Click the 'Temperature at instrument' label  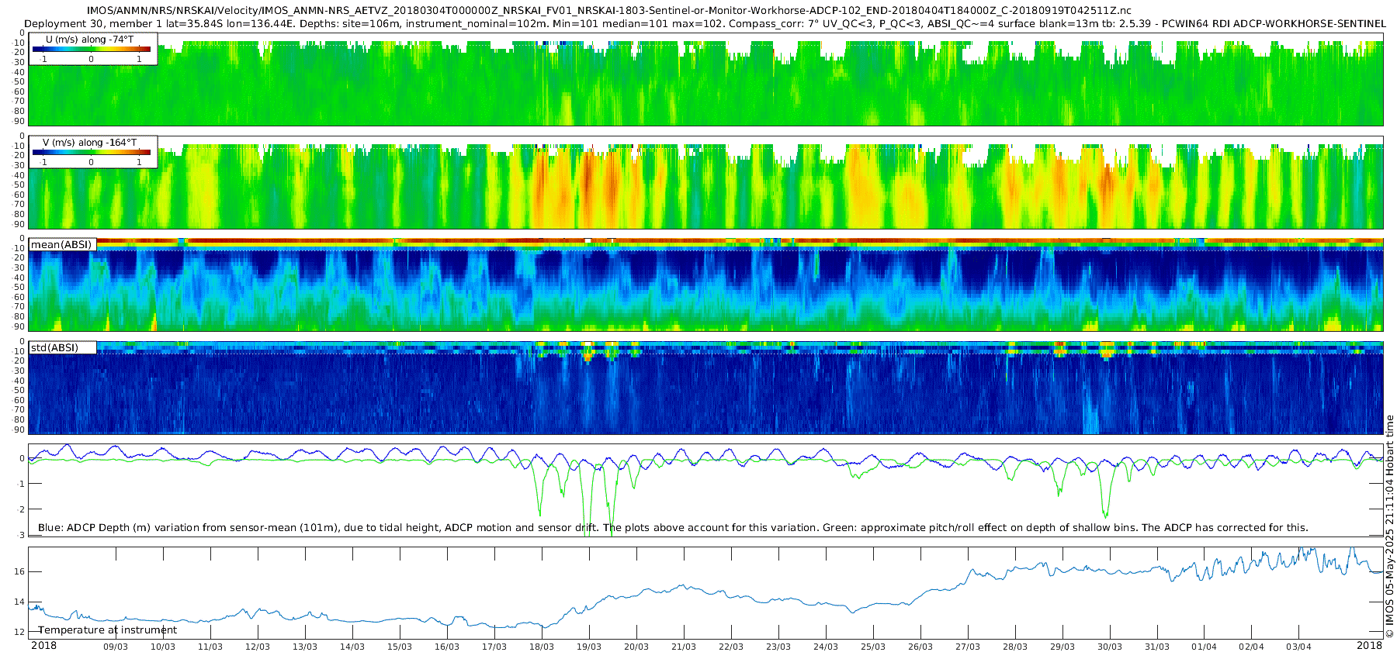(107, 630)
